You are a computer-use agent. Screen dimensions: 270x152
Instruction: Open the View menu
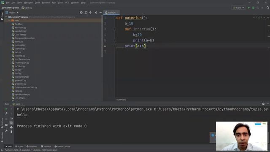click(20, 3)
